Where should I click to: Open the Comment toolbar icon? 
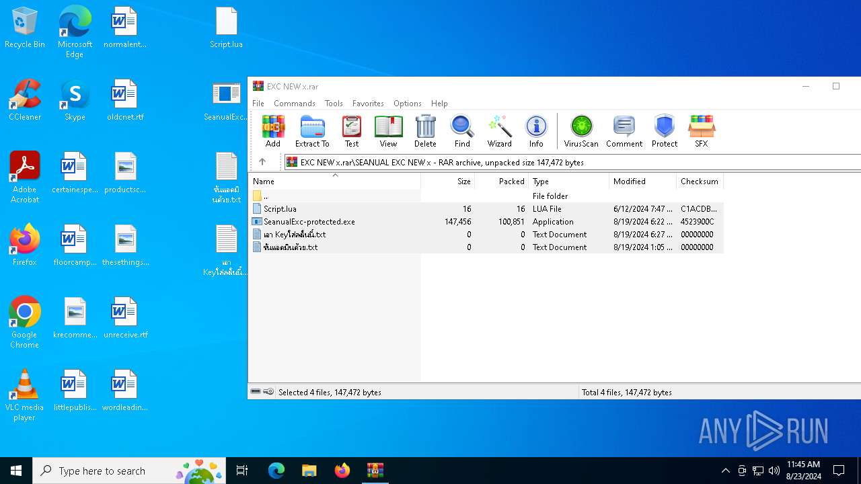point(624,131)
